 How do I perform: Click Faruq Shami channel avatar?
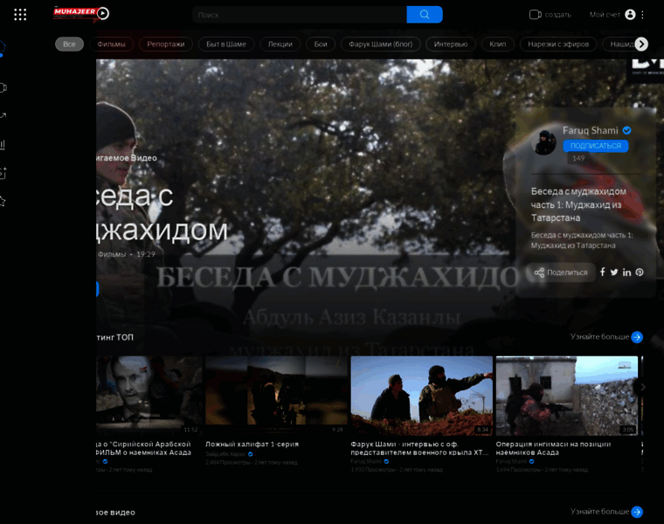[x=544, y=141]
